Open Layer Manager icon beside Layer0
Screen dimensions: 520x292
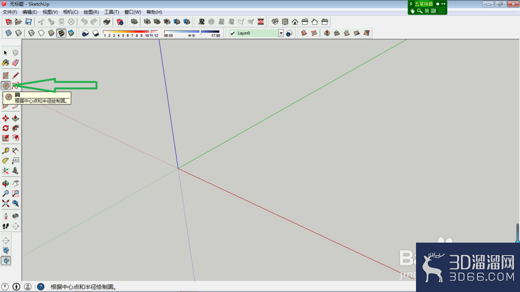pos(289,33)
